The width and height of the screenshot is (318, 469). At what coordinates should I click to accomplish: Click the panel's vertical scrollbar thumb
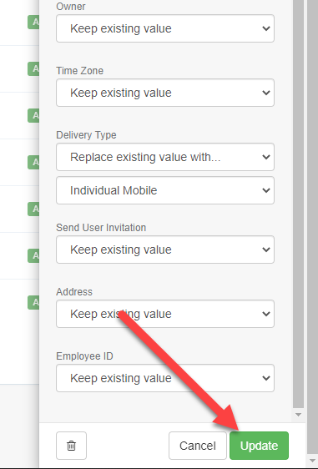pyautogui.click(x=298, y=204)
